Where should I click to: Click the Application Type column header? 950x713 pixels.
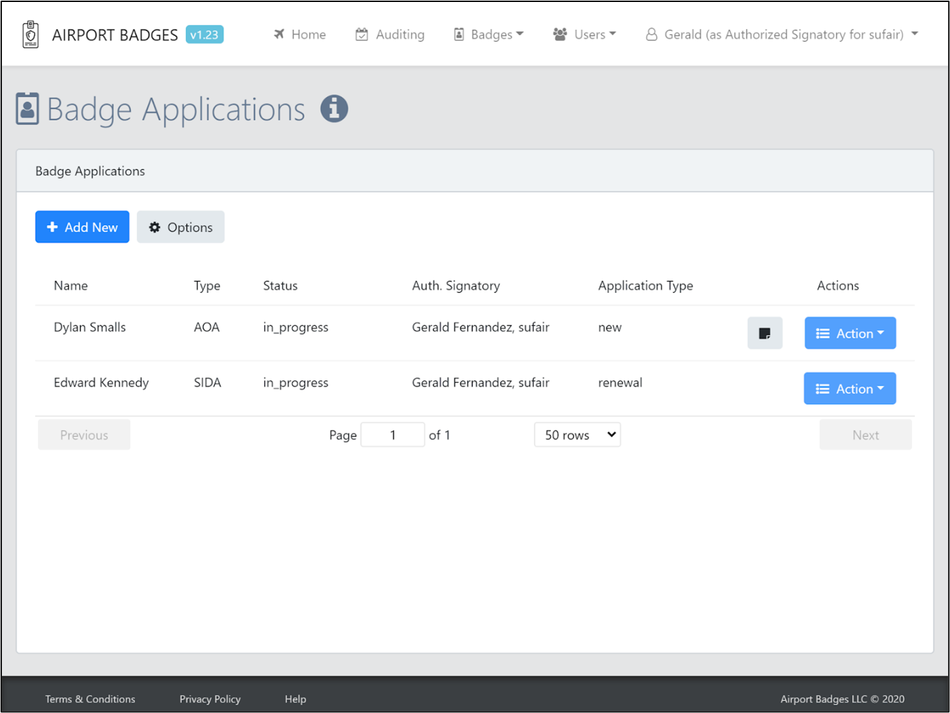click(x=646, y=286)
